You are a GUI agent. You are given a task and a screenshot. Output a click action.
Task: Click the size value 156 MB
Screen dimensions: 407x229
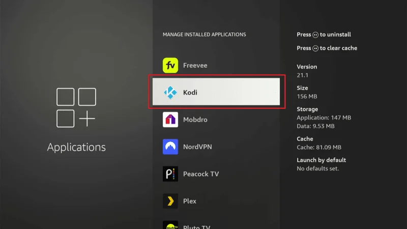307,96
